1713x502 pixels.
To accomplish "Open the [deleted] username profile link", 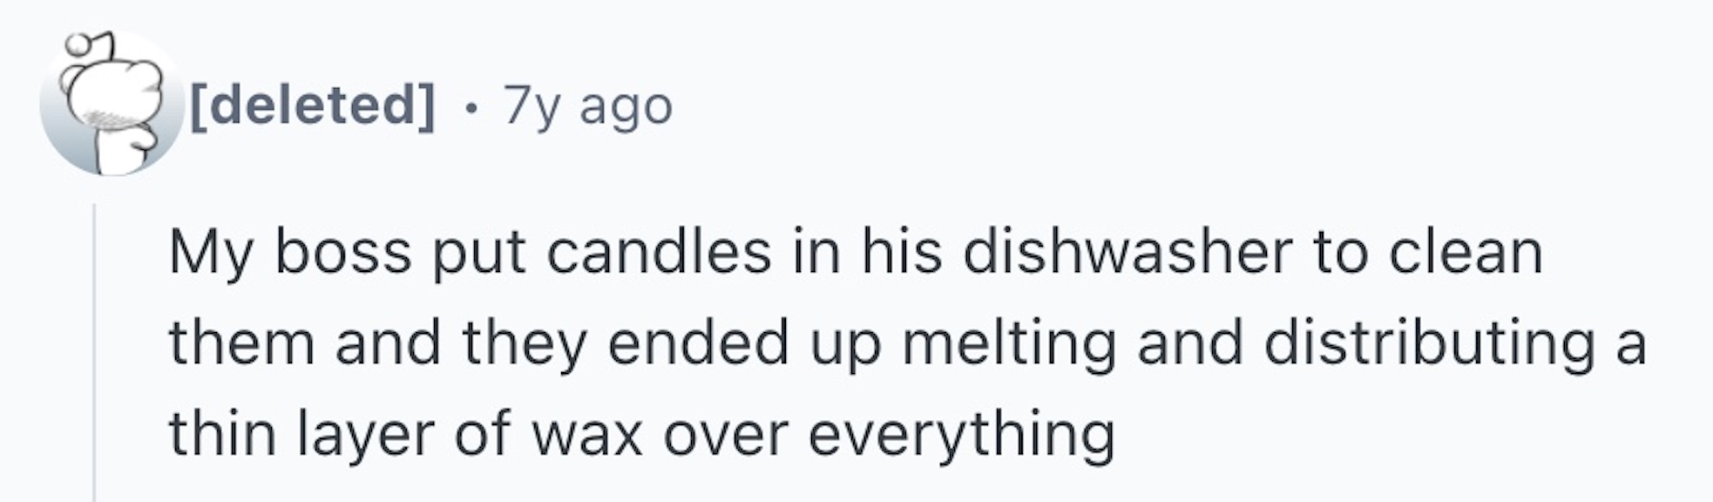I will coord(310,105).
